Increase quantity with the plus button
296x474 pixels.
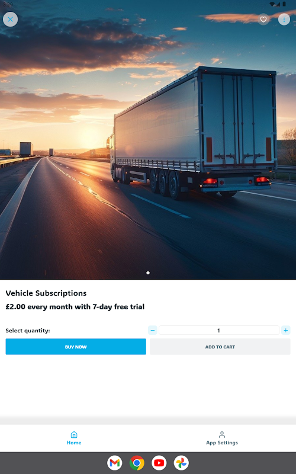pyautogui.click(x=286, y=330)
